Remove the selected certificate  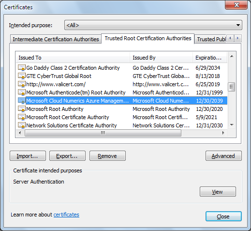107,156
